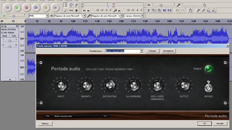Click the SATURATION knob
The width and height of the screenshot is (232, 130).
tap(109, 85)
